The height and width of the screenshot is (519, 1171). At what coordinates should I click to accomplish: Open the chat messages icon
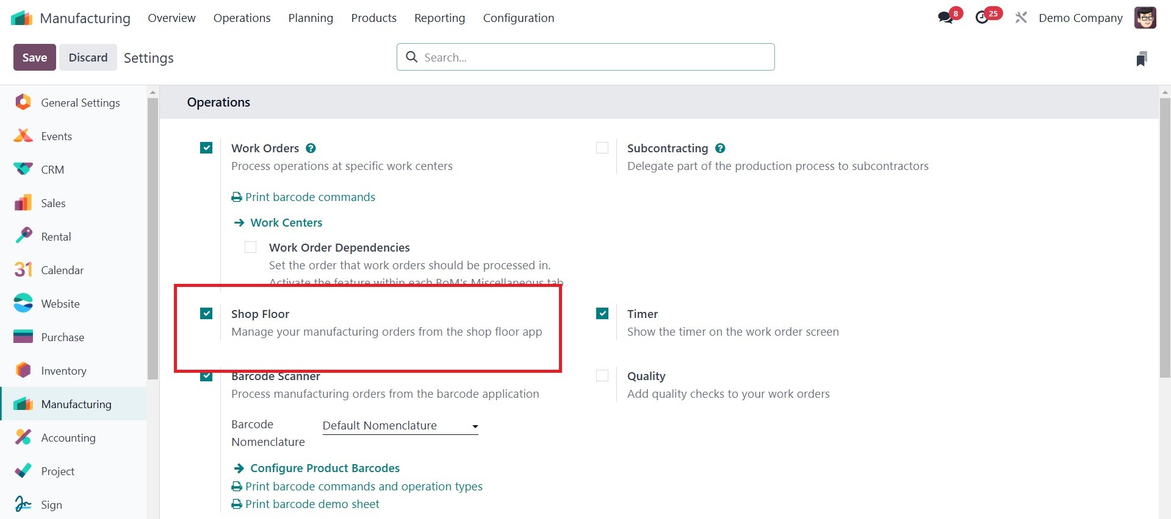point(946,18)
